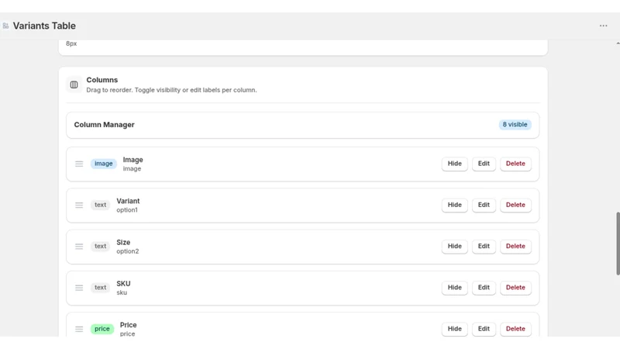620x349 pixels.
Task: Hide the Image column
Action: 454,164
